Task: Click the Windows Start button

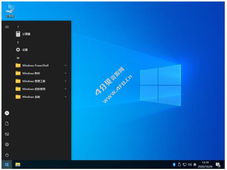Action: point(7,164)
